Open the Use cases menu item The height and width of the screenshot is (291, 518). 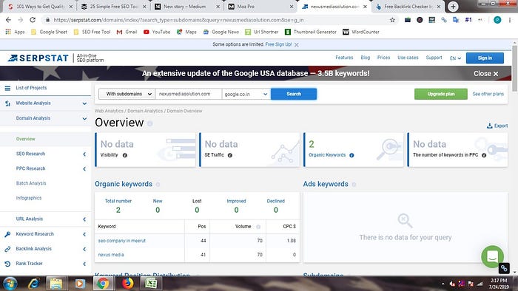408,58
